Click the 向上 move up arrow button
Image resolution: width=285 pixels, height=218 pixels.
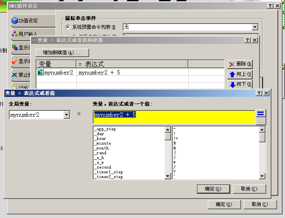240,74
